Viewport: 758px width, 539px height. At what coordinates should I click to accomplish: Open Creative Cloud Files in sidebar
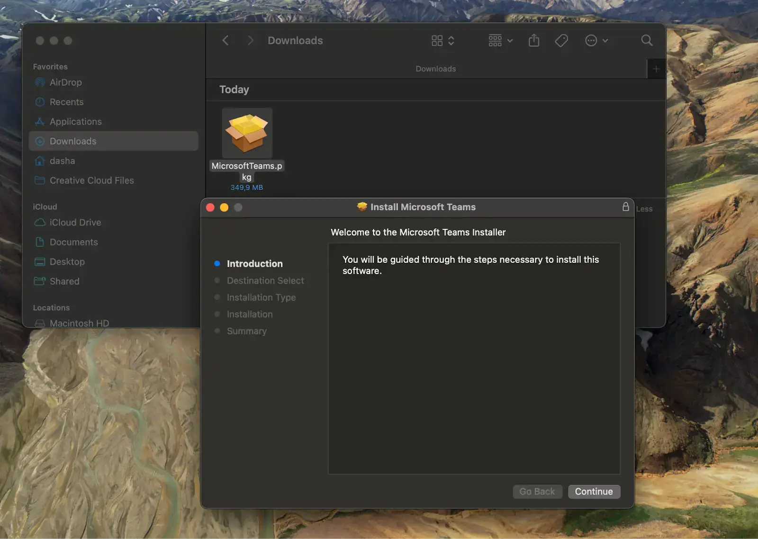tap(91, 180)
